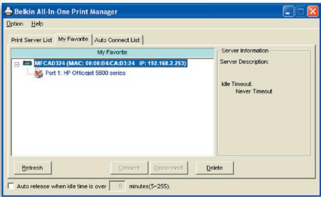Screen dimensions: 321x197
Task: Click the grayed-out Connect button
Action: [x=129, y=168]
